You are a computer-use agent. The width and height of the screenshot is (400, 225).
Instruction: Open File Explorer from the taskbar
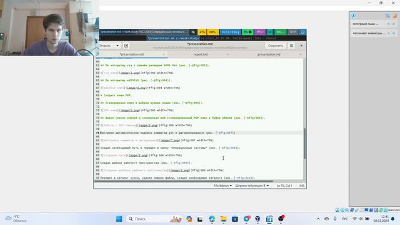(x=224, y=219)
